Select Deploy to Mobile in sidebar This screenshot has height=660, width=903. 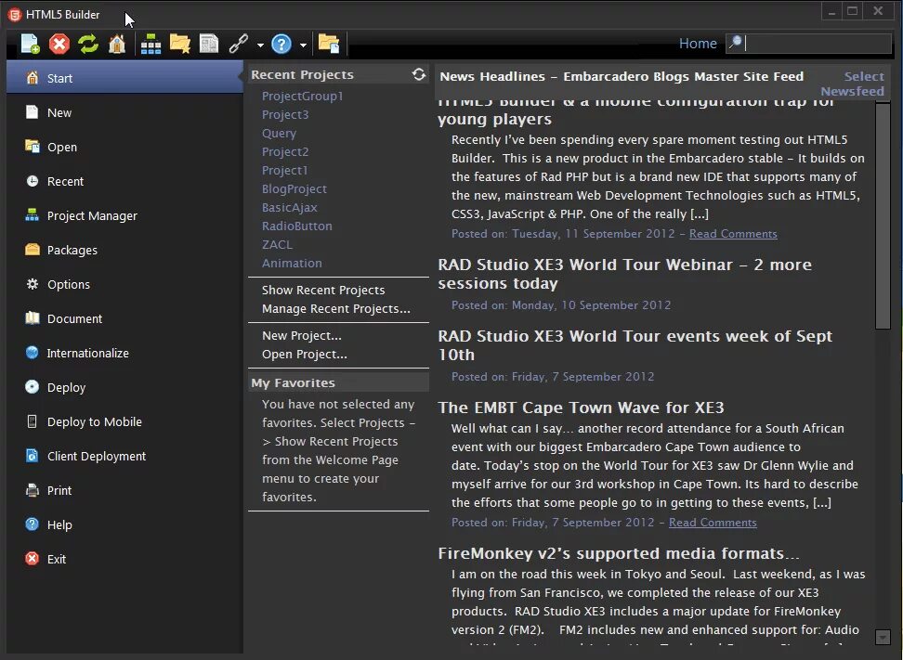125,421
